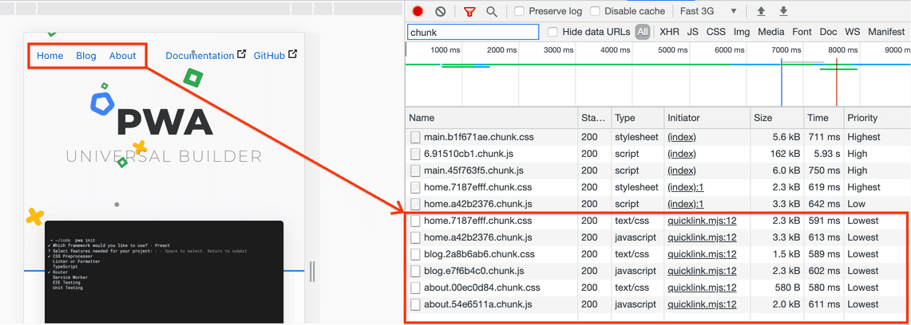911x325 pixels.
Task: Sort by the Status column header
Action: tap(595, 118)
